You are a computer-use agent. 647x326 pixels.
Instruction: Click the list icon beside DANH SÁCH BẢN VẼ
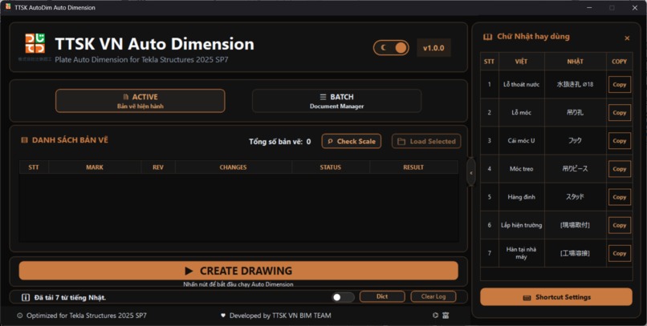(x=24, y=140)
